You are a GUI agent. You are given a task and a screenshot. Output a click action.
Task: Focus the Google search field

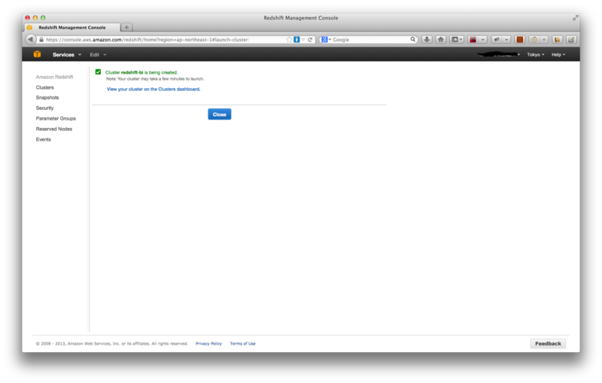(370, 40)
